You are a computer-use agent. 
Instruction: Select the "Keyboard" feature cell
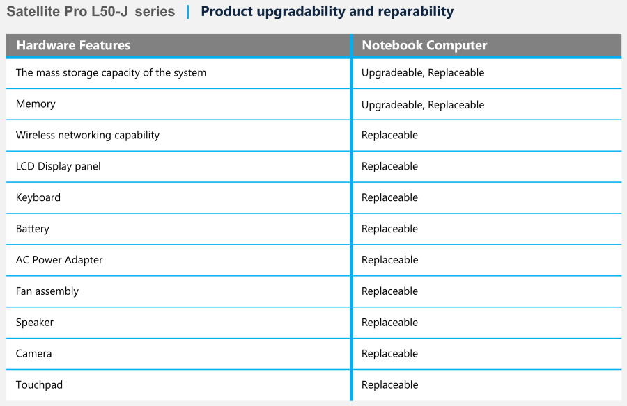coord(38,198)
